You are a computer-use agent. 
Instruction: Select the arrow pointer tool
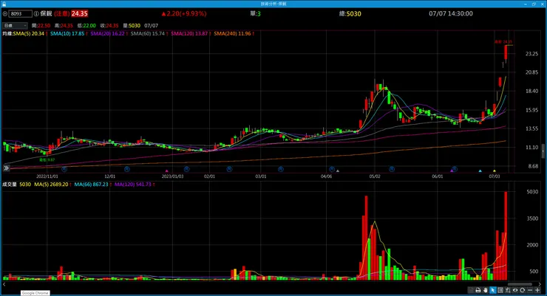pyautogui.click(x=492, y=290)
